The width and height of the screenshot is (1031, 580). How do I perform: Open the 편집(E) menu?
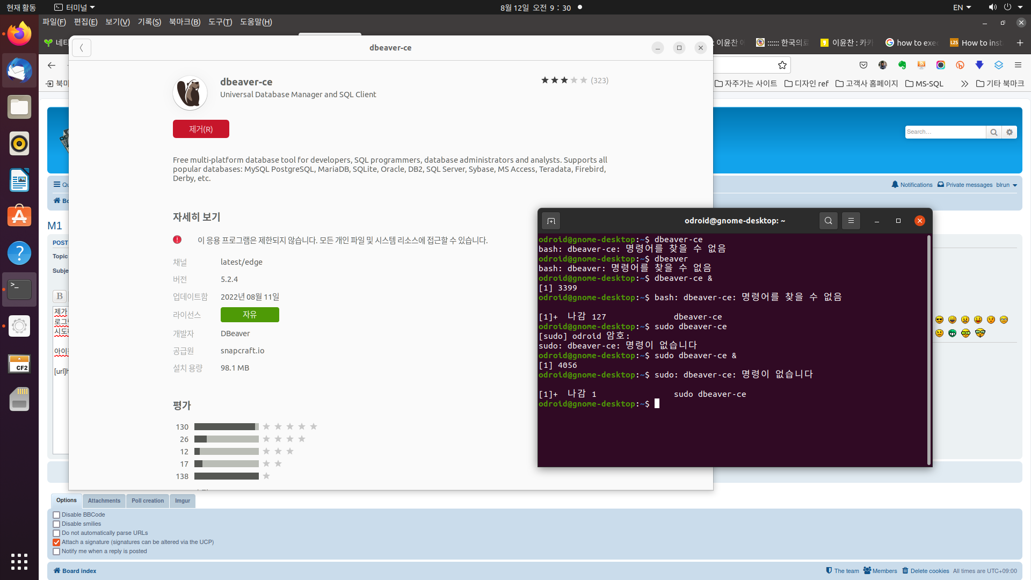point(86,22)
